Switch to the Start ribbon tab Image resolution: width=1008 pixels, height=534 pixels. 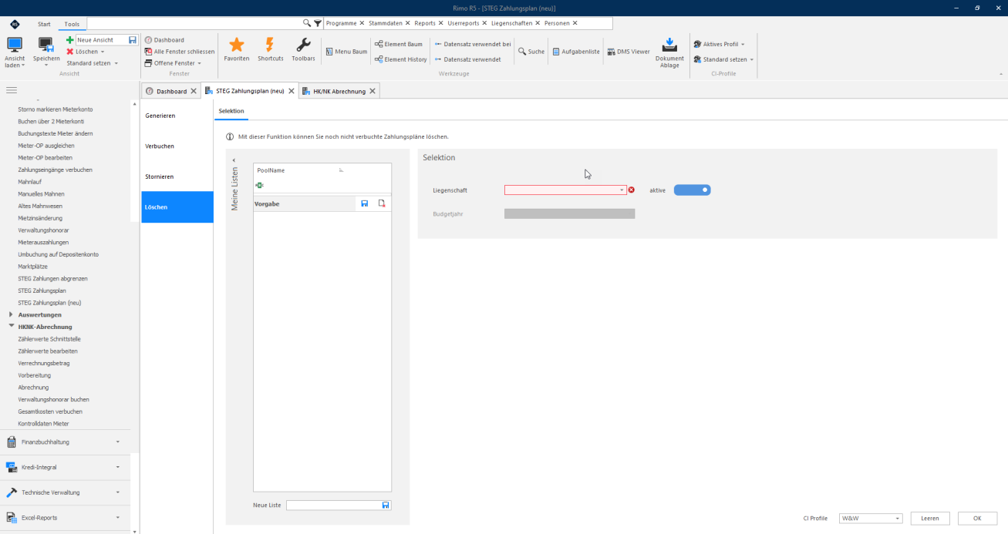point(44,25)
